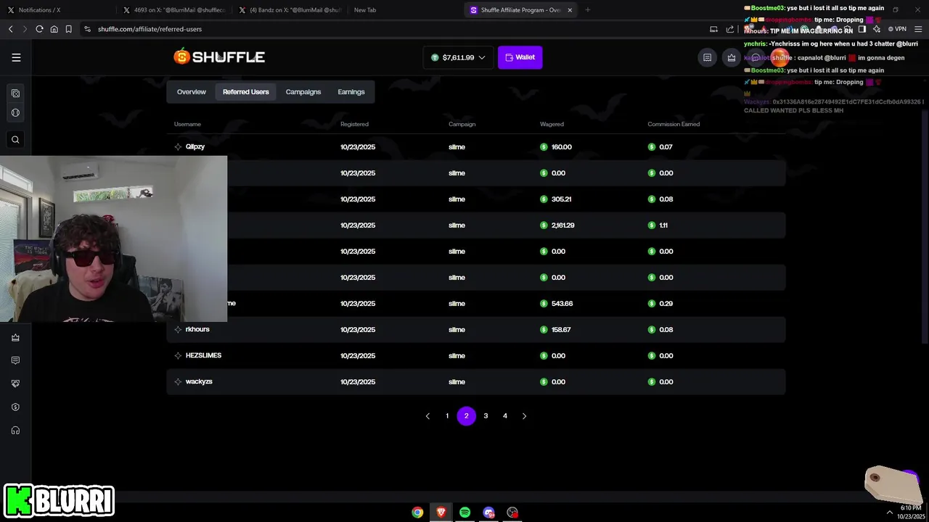The image size is (929, 522).
Task: Sort by the Wagered column header
Action: pos(552,124)
